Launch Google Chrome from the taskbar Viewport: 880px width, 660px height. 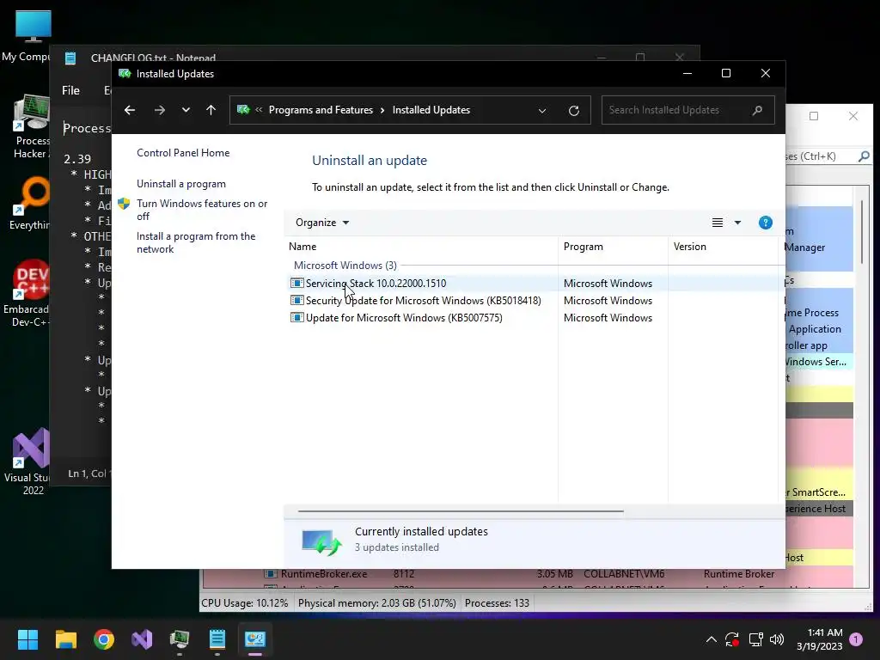[104, 639]
